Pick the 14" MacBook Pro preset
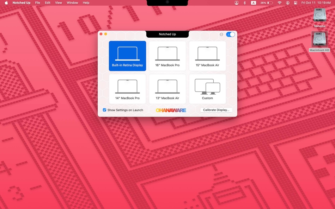 [127, 89]
